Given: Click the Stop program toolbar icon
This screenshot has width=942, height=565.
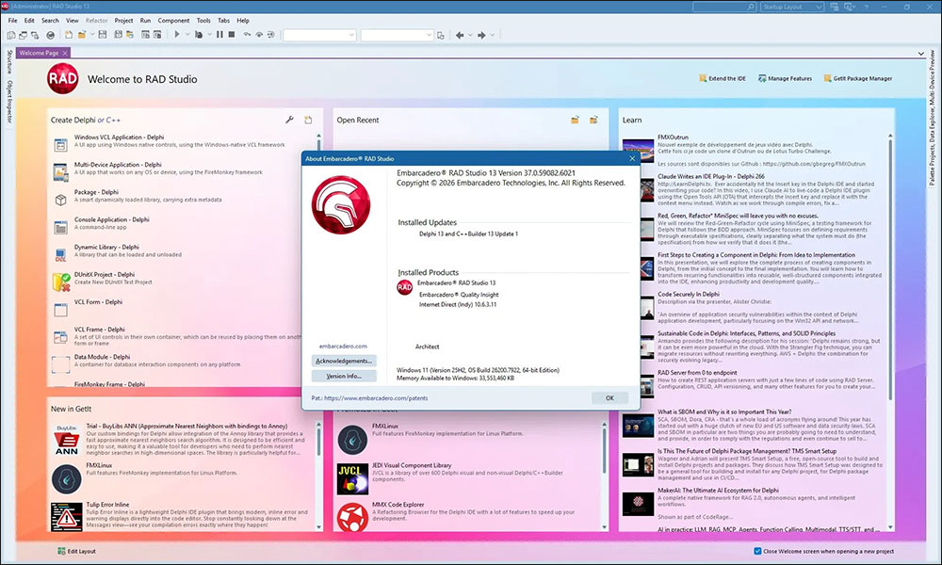Looking at the screenshot, I should (x=232, y=35).
